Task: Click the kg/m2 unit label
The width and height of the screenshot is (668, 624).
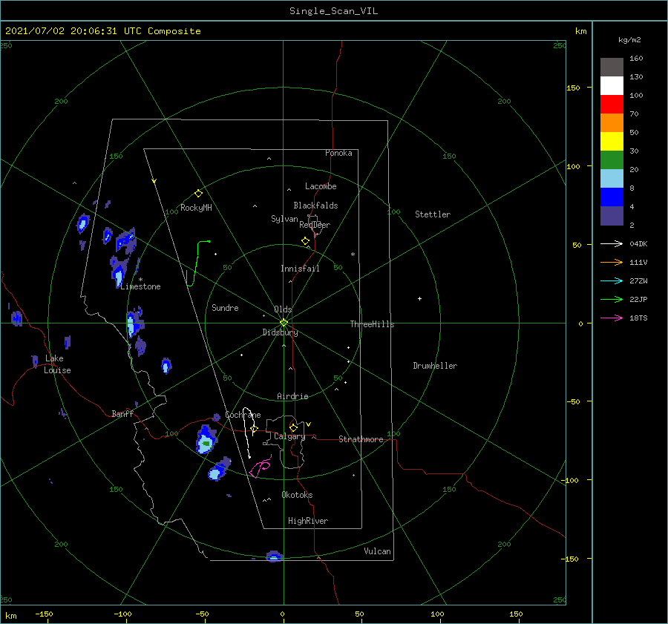Action: pos(629,40)
